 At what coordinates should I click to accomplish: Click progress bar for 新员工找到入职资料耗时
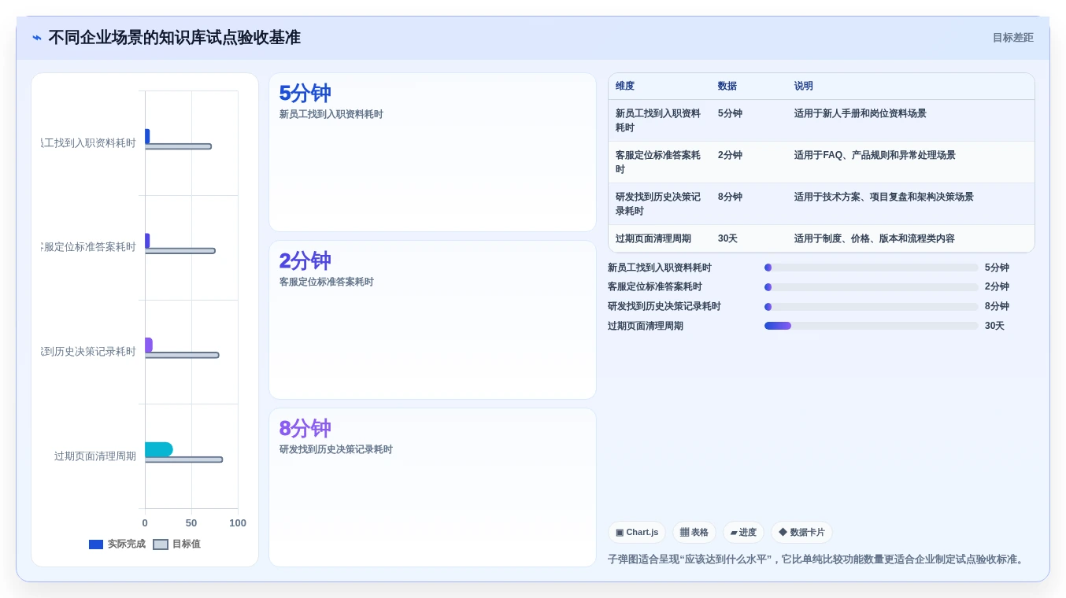point(871,268)
